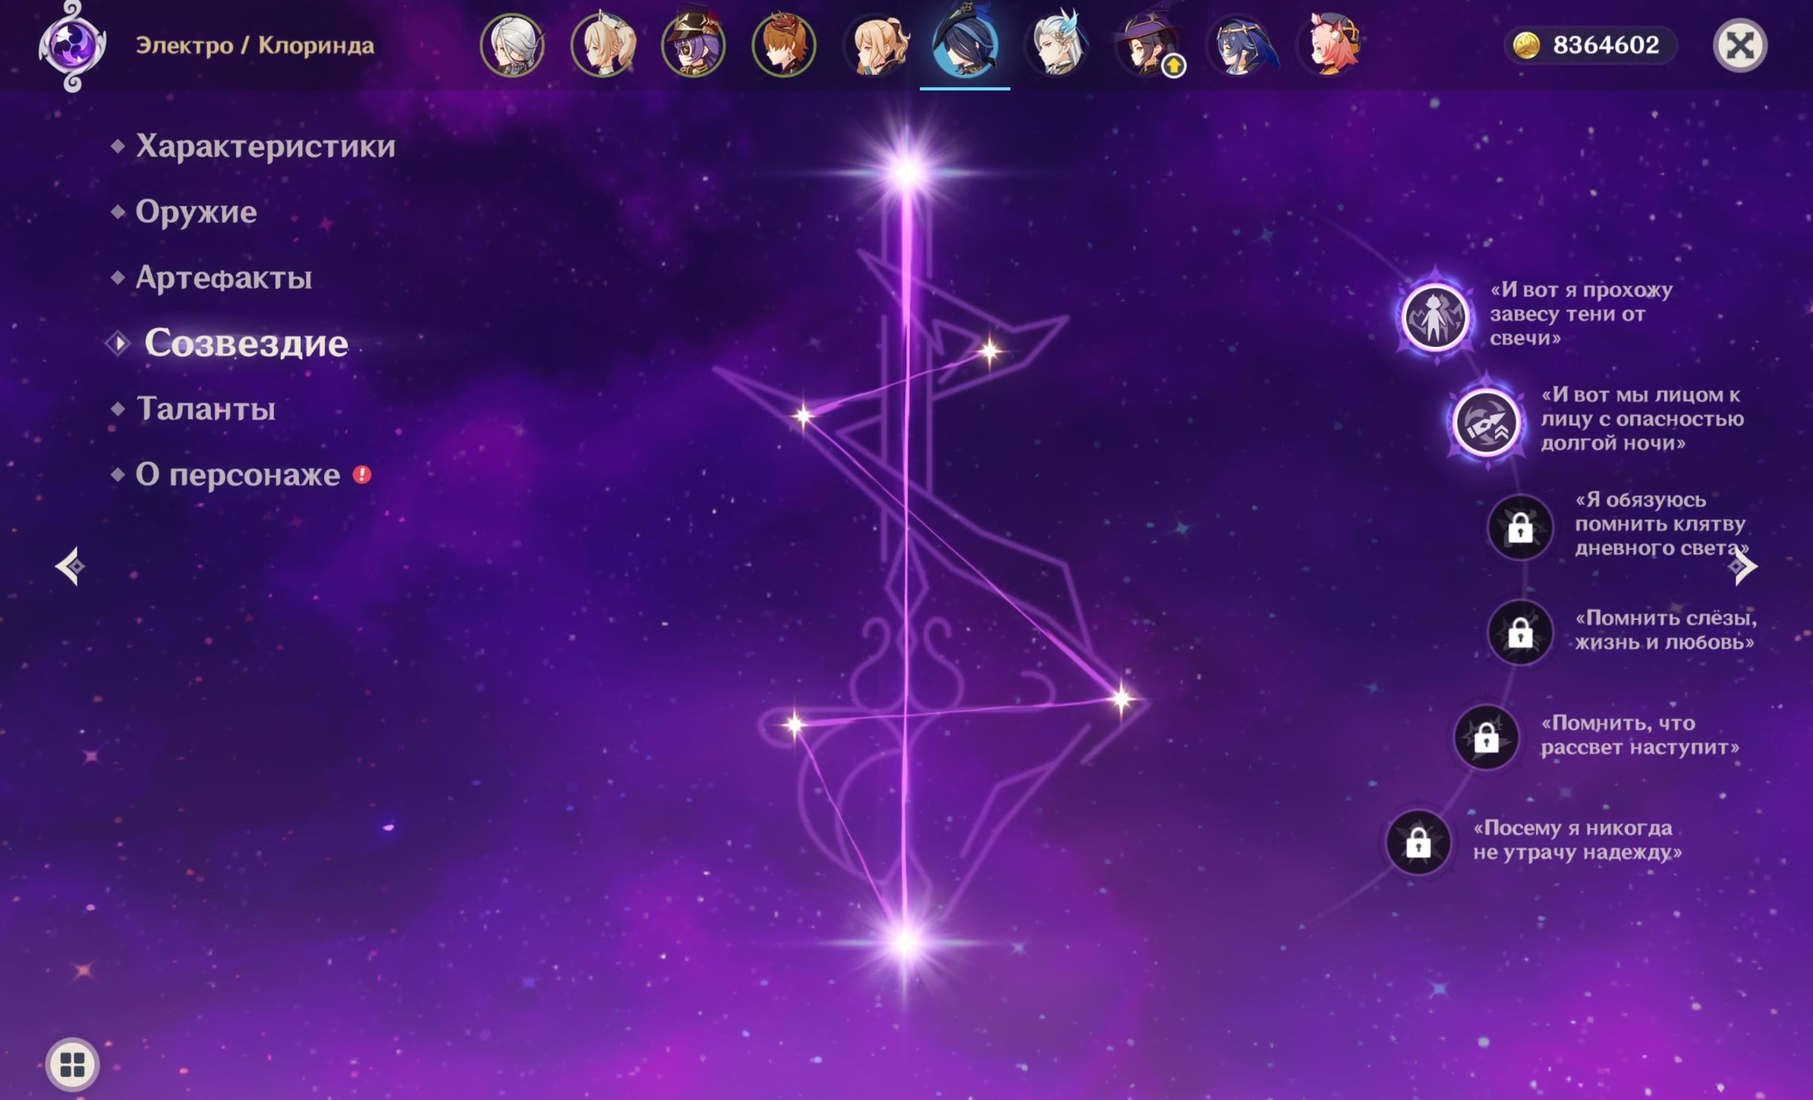This screenshot has height=1100, width=1813.
Task: Click the right-side constellation star on the map
Action: click(1121, 699)
